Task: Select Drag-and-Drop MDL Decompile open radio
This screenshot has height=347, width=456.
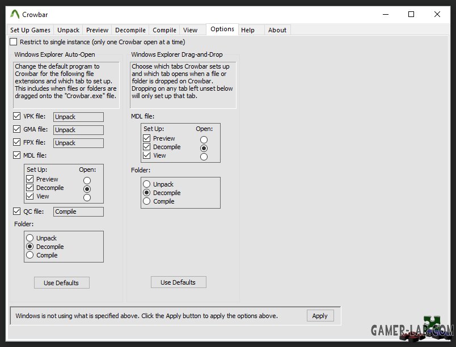Action: 204,148
